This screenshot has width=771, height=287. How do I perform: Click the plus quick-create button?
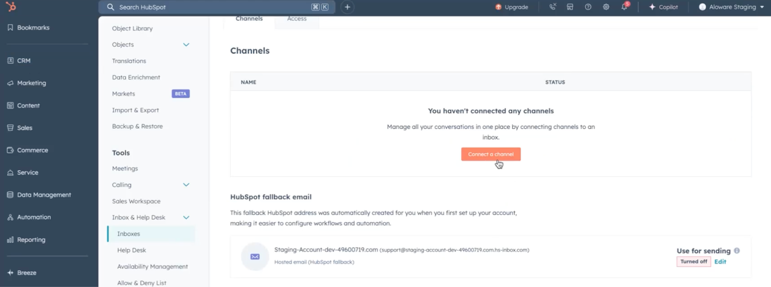tap(347, 7)
